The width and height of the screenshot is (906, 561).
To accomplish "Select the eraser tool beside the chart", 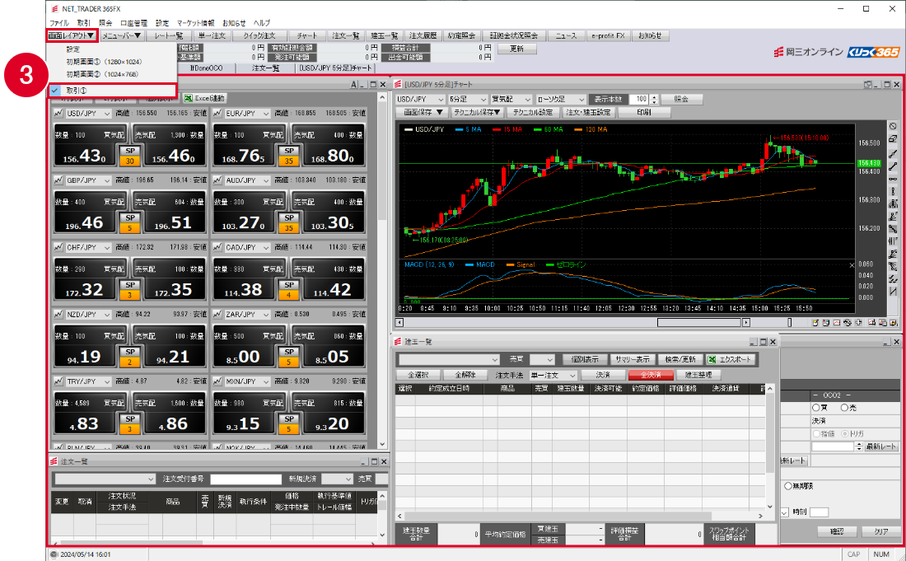I will (893, 138).
